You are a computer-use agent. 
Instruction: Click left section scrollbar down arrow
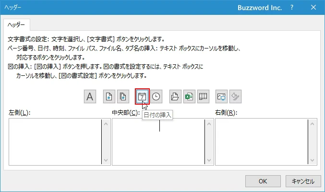pos(106,160)
